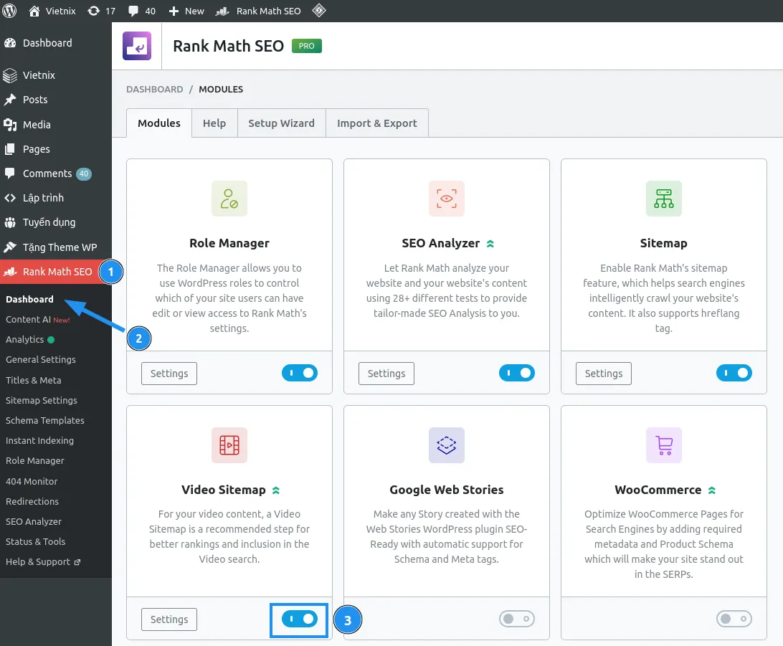Open Help & Support link

pos(38,561)
